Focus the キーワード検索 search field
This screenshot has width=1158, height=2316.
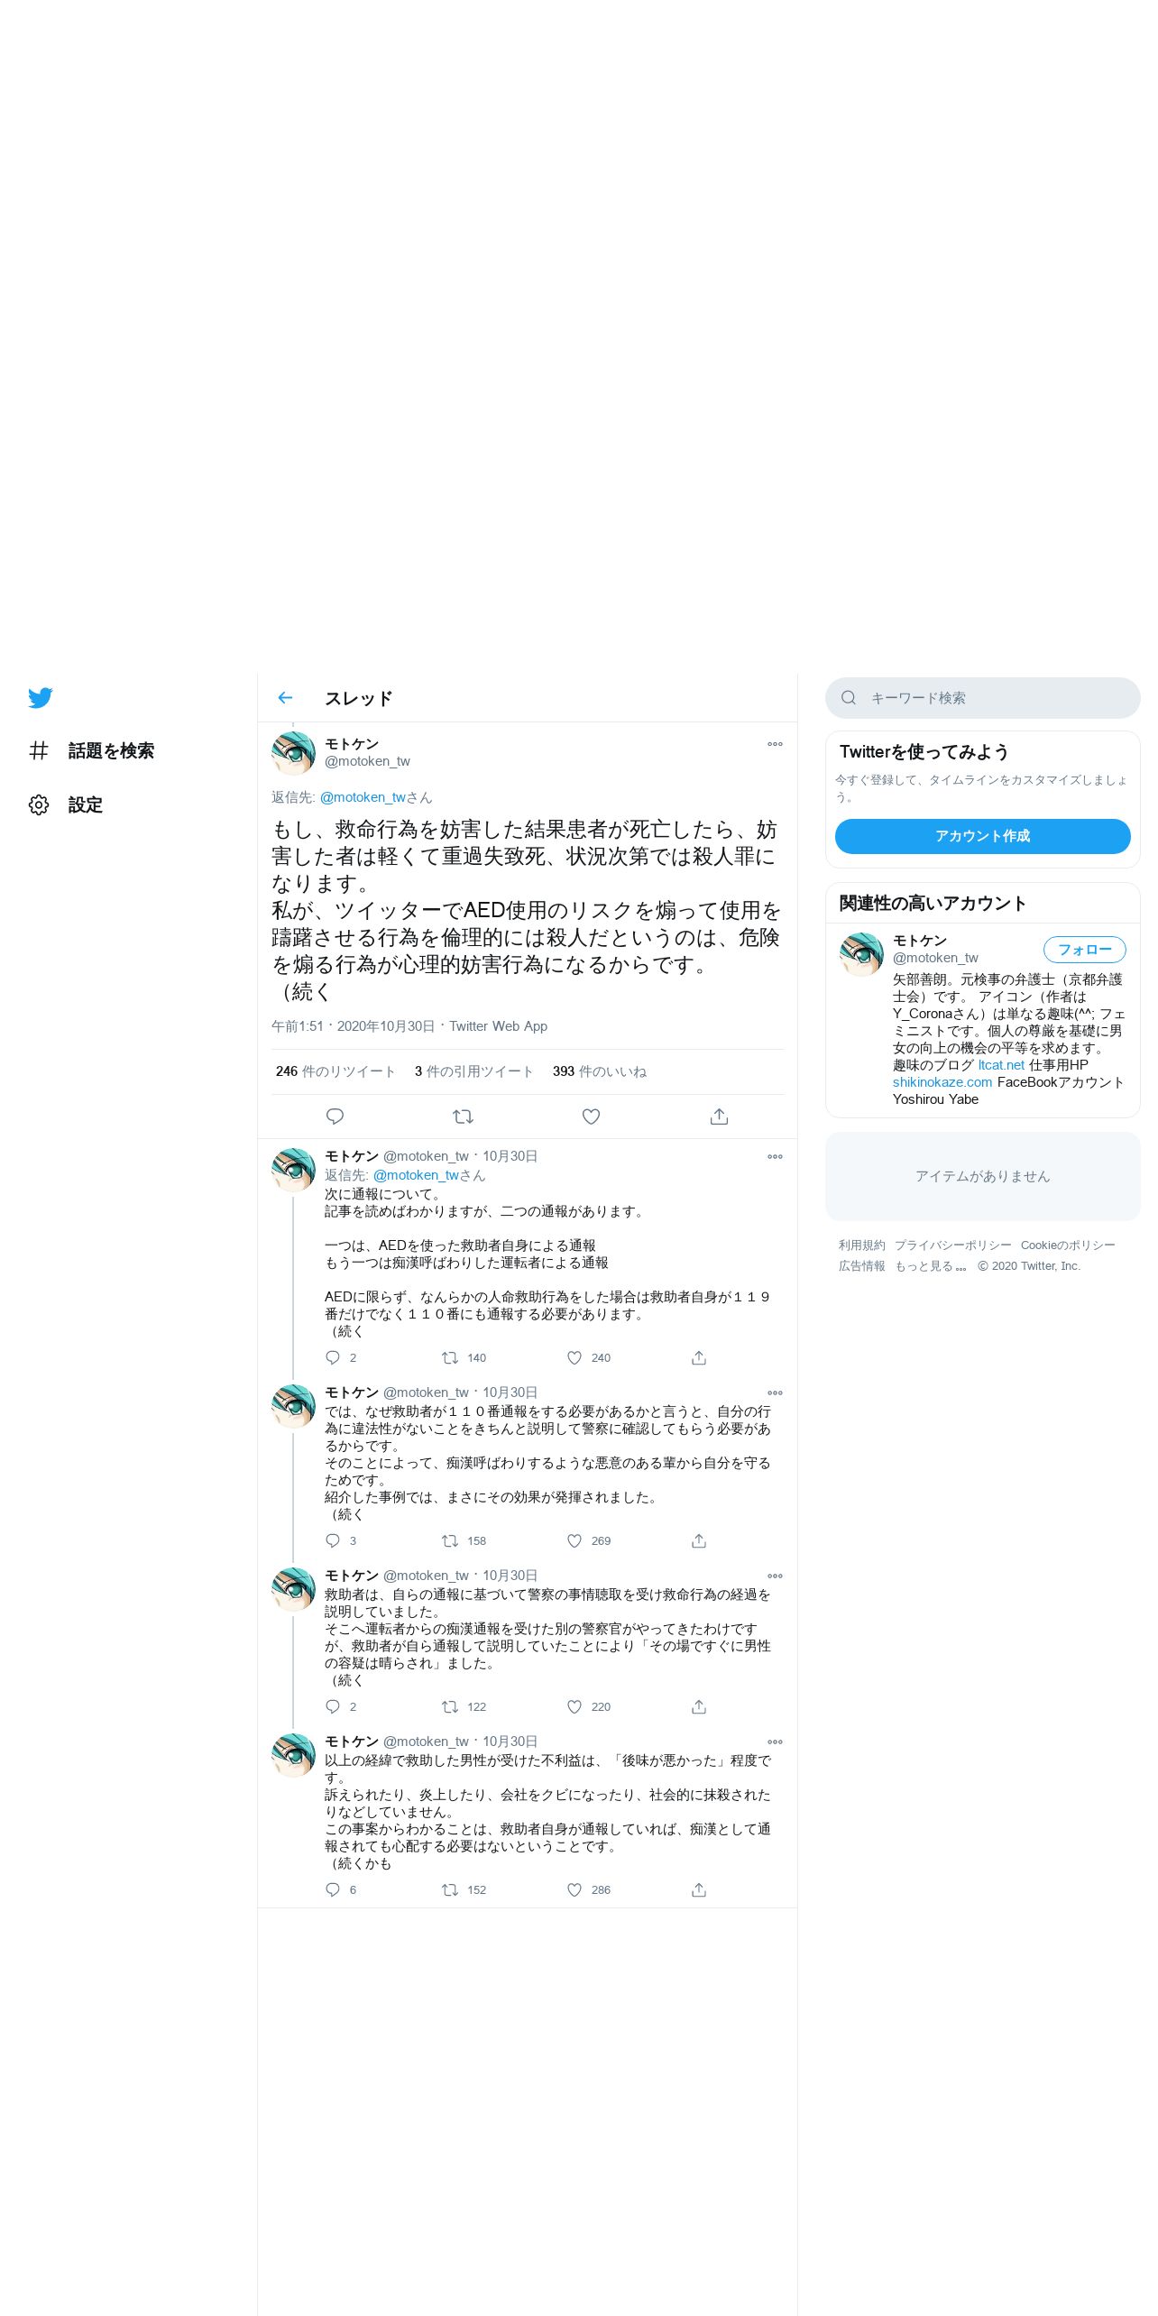pyautogui.click(x=983, y=698)
